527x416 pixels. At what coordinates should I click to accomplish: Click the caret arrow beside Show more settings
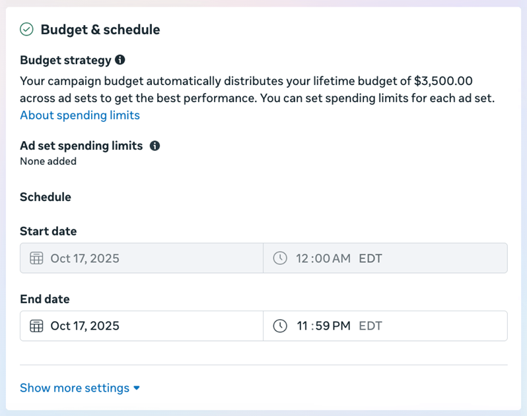pos(137,388)
